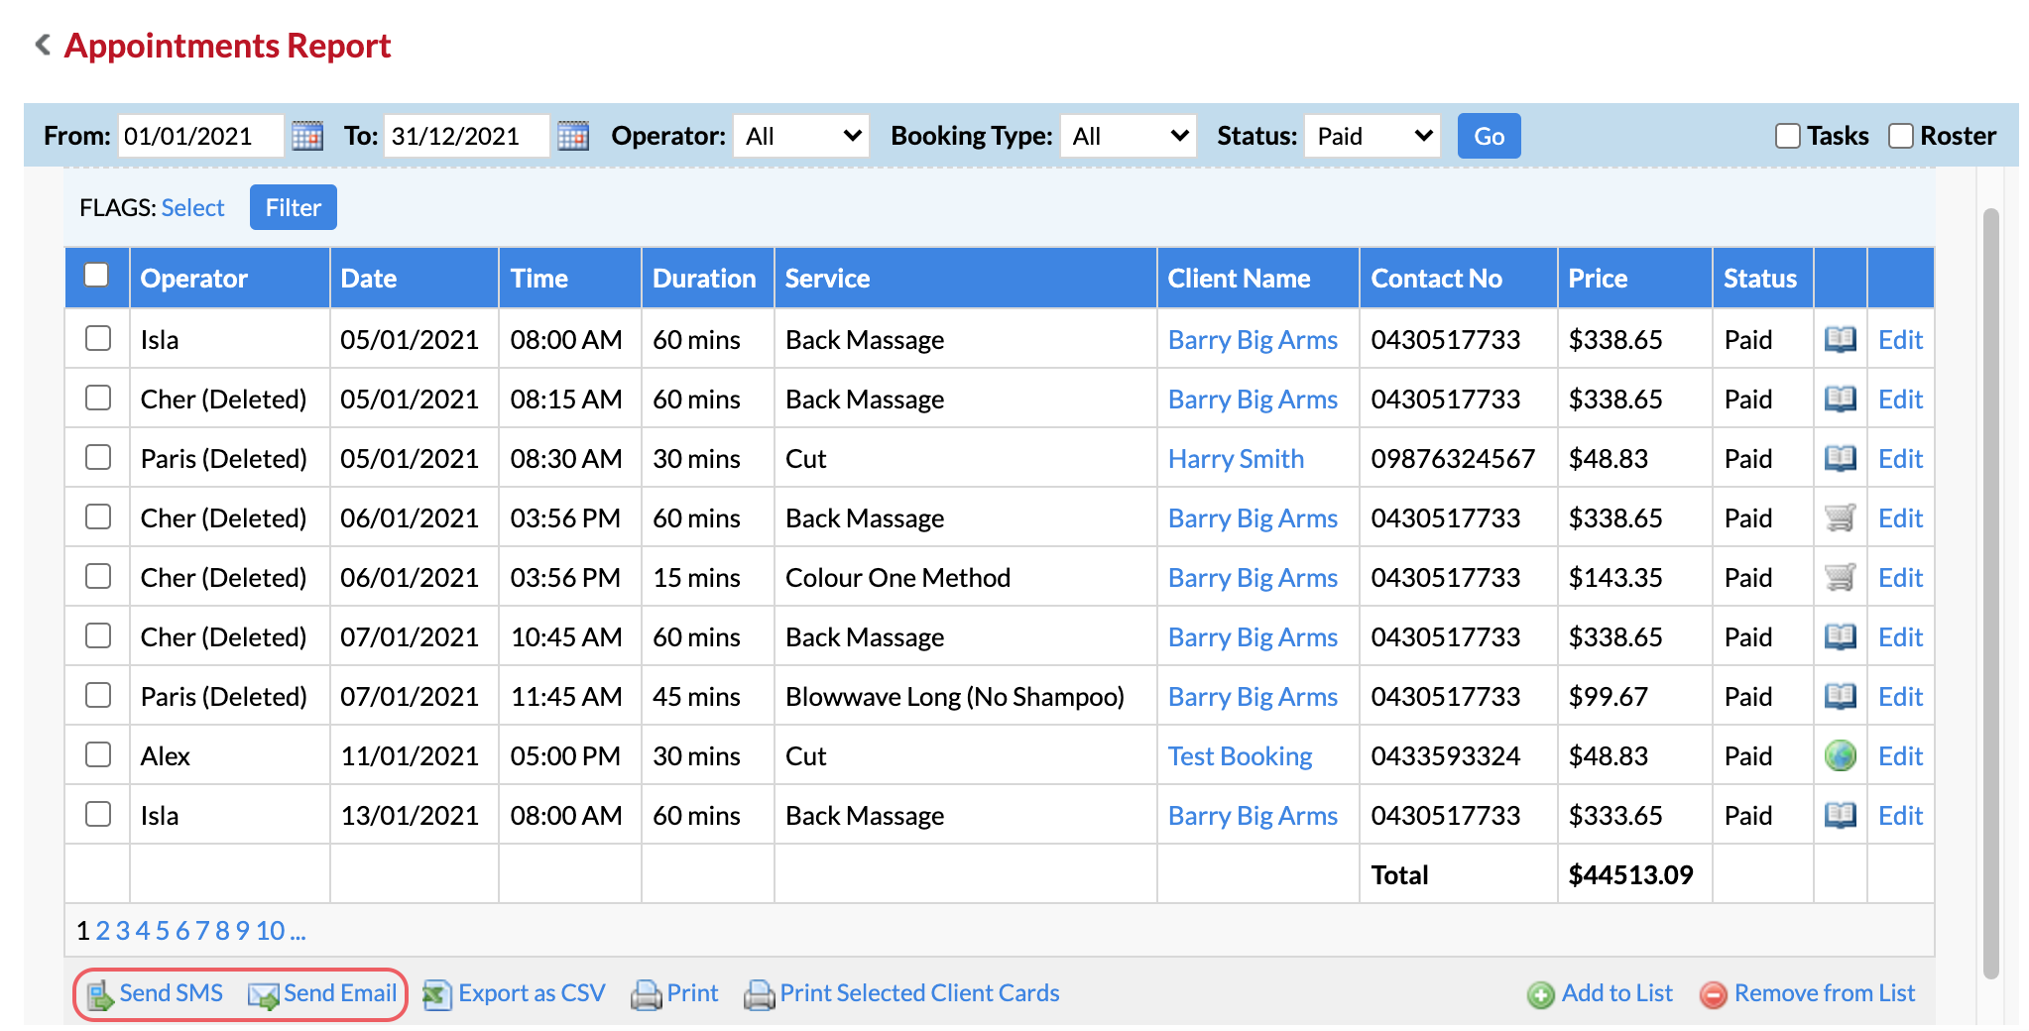Enable the Tasks checkbox

tap(1788, 136)
